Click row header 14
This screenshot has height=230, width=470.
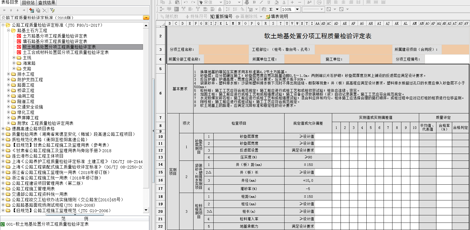[160, 165]
